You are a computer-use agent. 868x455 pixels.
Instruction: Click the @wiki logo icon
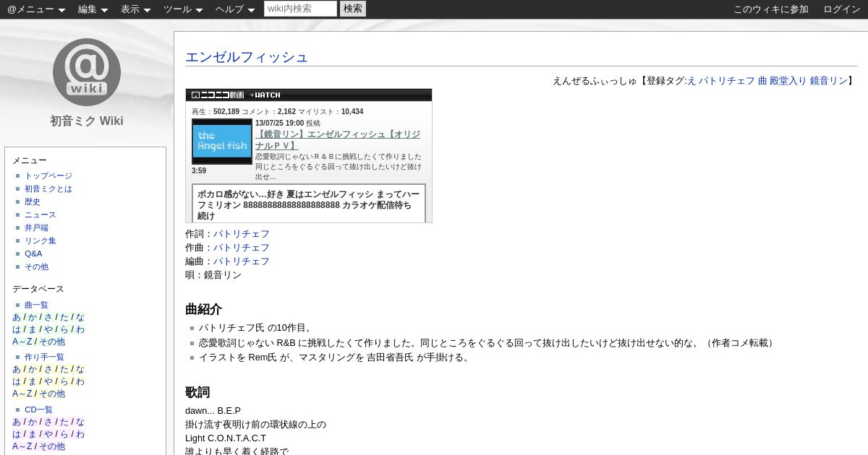87,72
